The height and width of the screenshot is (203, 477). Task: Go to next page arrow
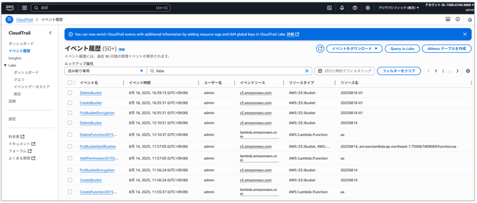point(457,71)
